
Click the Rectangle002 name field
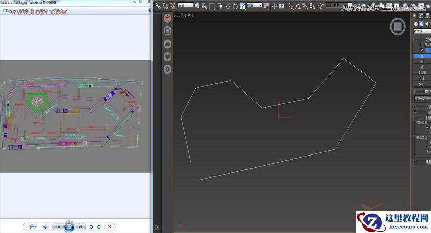pos(422,98)
